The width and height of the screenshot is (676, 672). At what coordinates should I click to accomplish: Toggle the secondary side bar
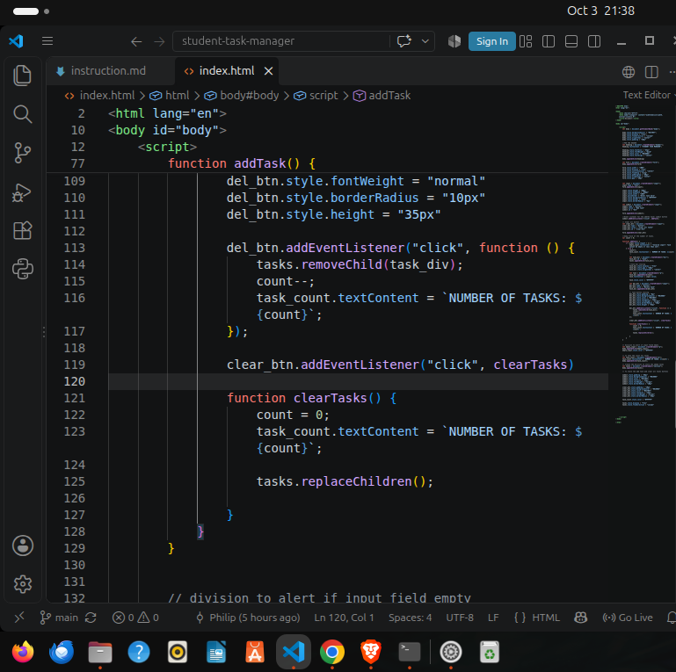594,41
